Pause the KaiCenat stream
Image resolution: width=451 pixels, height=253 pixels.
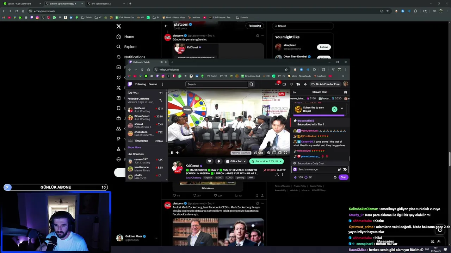click(x=172, y=153)
